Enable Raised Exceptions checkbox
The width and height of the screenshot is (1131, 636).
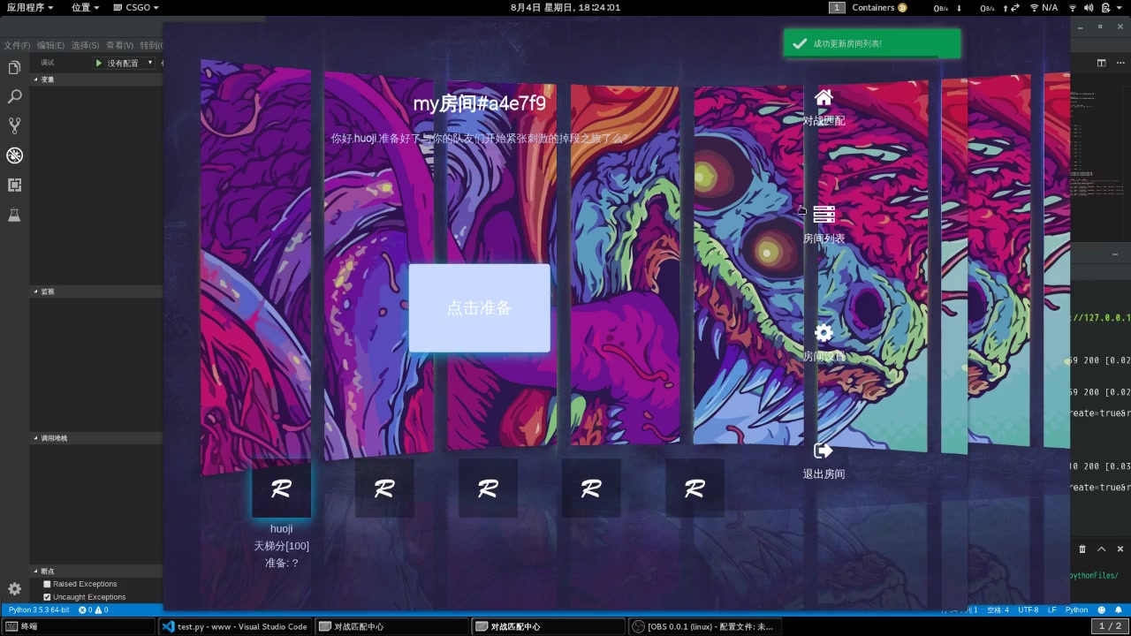48,584
